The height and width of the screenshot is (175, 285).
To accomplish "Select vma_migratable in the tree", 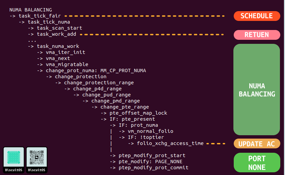I will click(67, 64).
